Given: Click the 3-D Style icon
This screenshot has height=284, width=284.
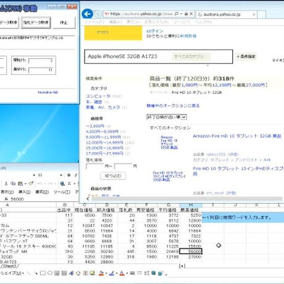Looking at the screenshot, I should [x=161, y=274].
